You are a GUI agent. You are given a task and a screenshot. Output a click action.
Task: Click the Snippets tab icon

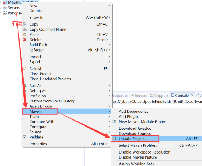point(151,95)
